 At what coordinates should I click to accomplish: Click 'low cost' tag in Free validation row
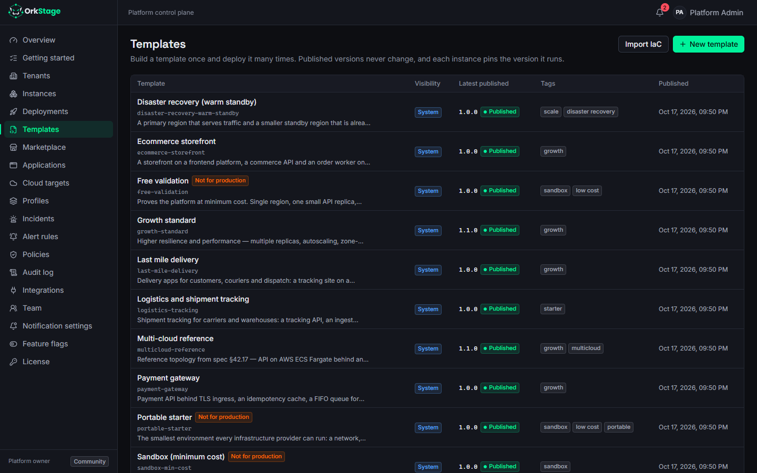[x=587, y=191]
